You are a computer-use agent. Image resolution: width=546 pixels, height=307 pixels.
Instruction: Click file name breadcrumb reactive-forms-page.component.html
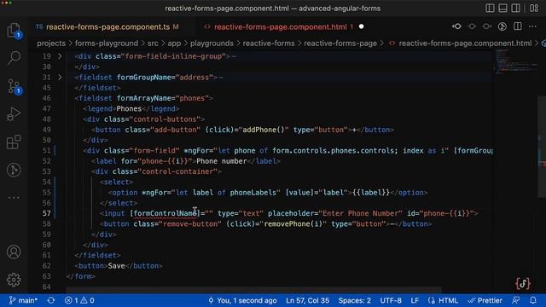pos(465,43)
